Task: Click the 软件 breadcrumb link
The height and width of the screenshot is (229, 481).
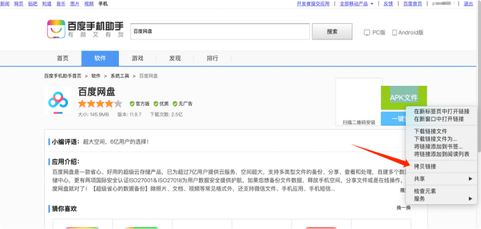Action: click(x=96, y=76)
